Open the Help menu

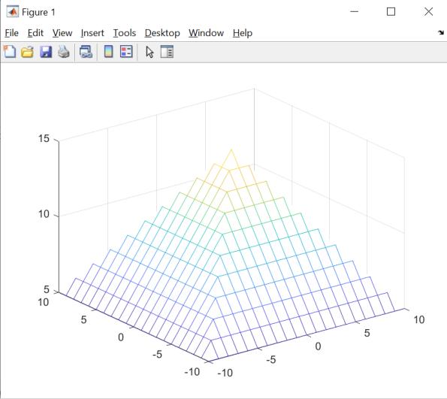243,33
